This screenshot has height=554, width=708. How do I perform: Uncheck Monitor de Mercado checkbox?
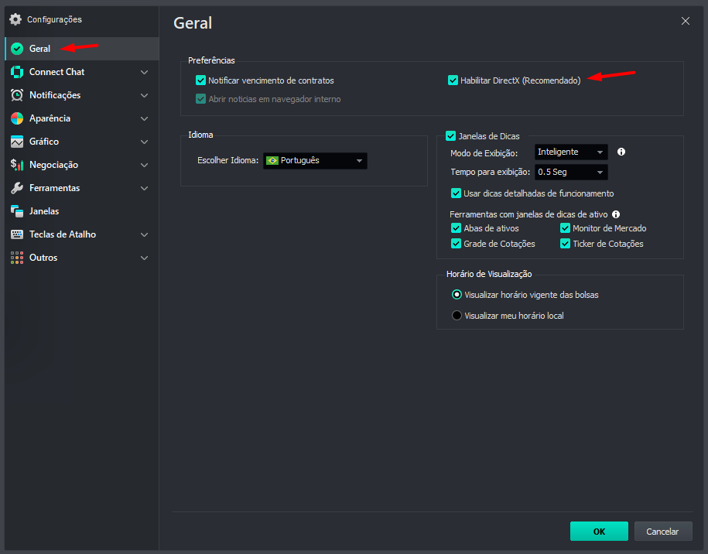[566, 228]
